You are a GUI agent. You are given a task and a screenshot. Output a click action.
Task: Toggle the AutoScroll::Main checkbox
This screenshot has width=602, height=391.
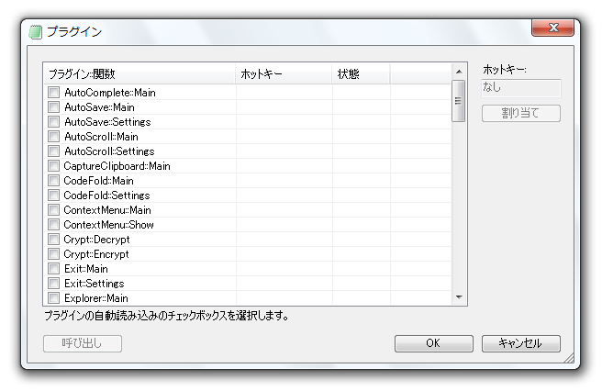point(54,137)
